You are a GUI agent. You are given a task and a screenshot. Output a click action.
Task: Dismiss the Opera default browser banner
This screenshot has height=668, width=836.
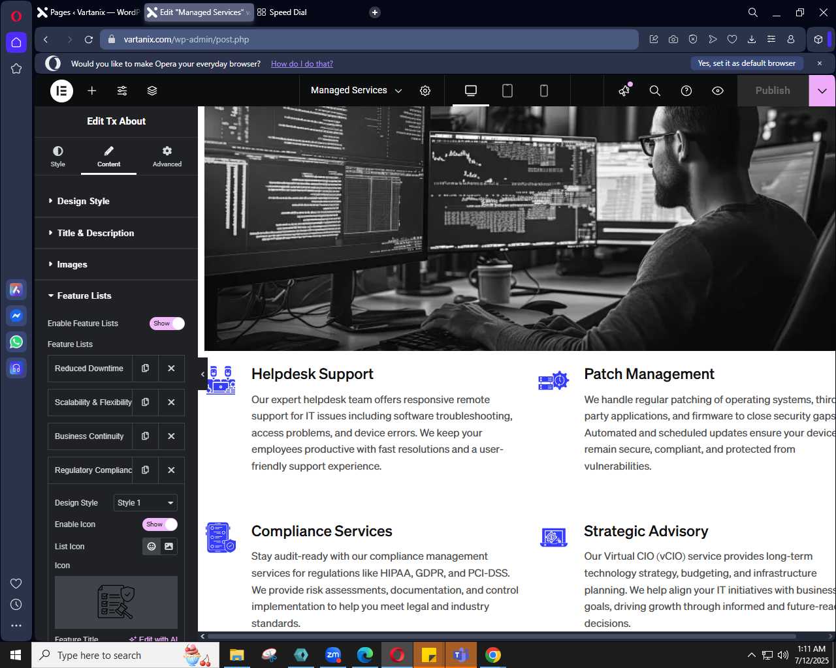[x=820, y=63]
